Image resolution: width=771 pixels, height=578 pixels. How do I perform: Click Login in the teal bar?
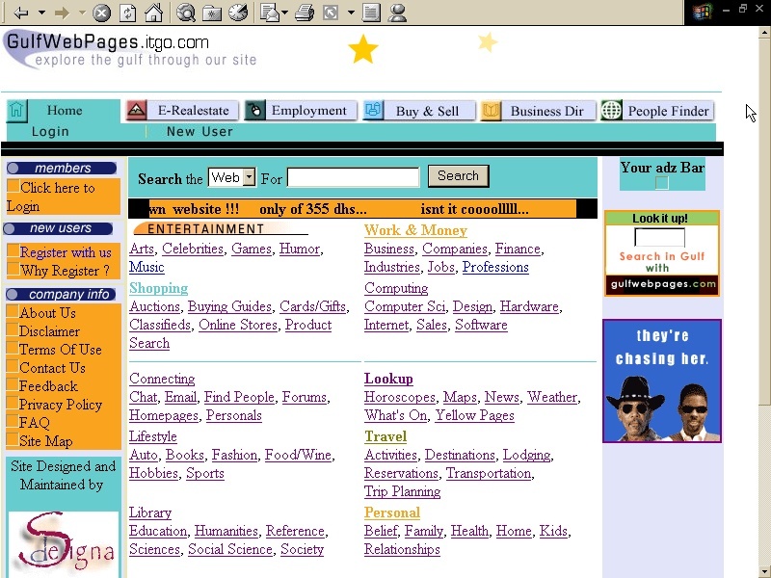point(50,132)
